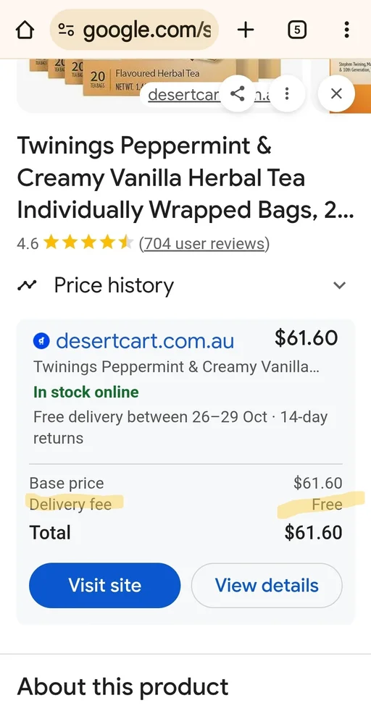Open product image more options dots
371x724 pixels.
point(287,93)
